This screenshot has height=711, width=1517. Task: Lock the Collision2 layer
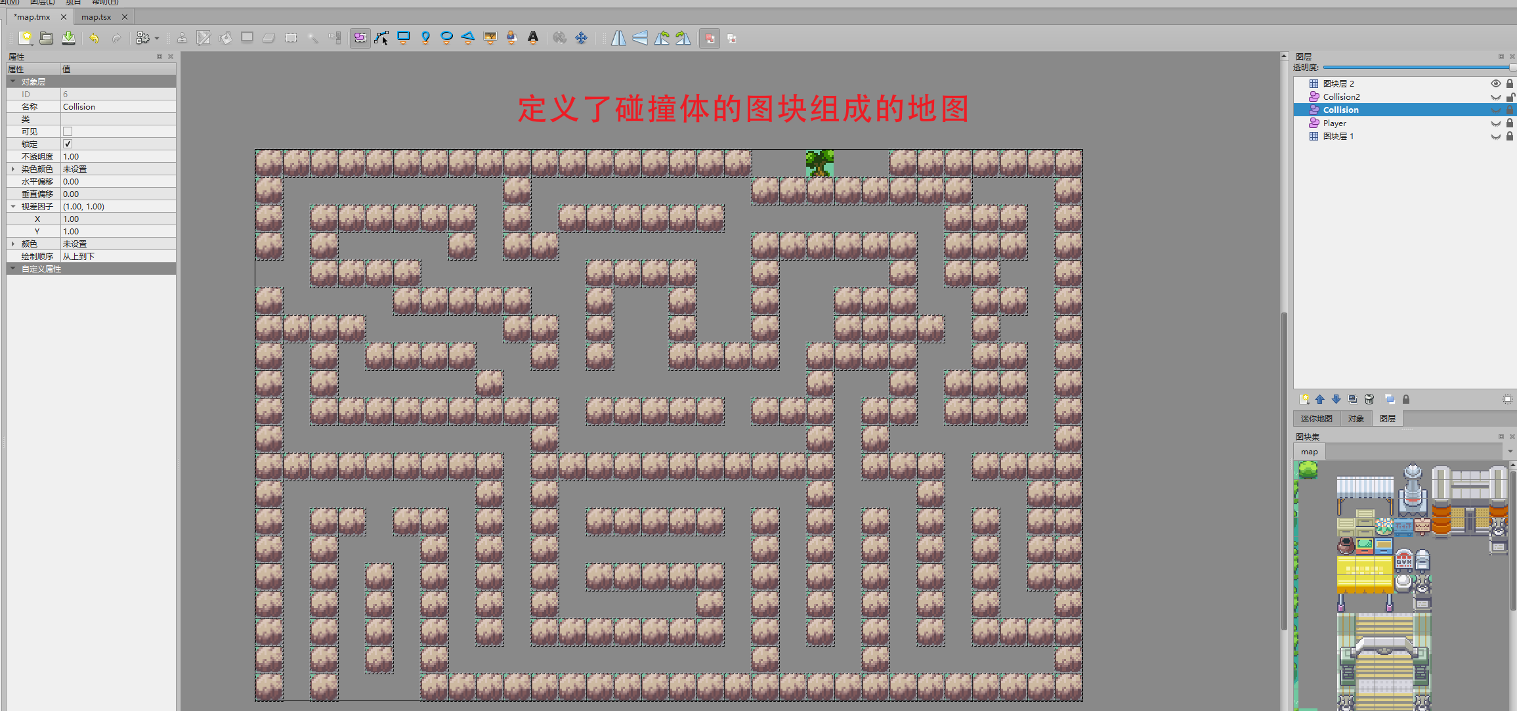pos(1509,97)
